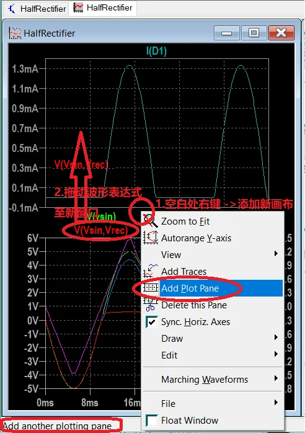
Task: Toggle the Sync. Horiz. Axes checkmark
Action: (151, 322)
